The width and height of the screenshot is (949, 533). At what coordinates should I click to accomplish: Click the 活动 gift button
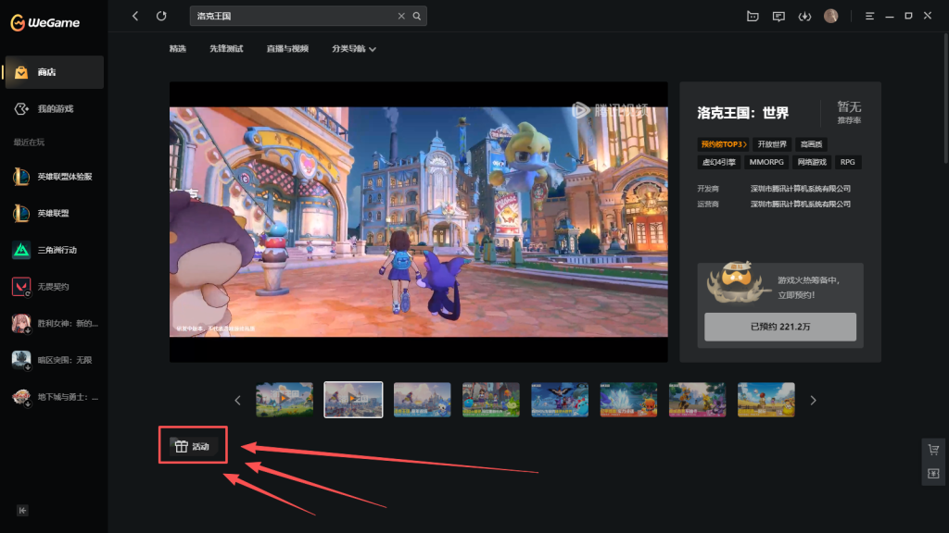tap(193, 447)
